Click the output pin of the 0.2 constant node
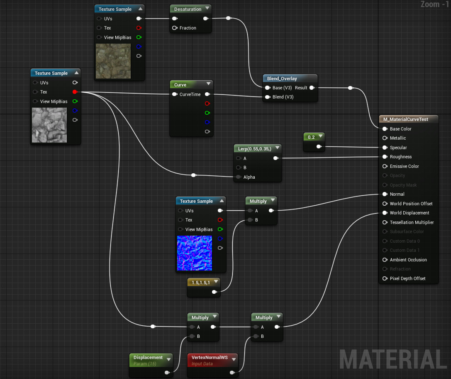451x379 pixels. (x=319, y=146)
